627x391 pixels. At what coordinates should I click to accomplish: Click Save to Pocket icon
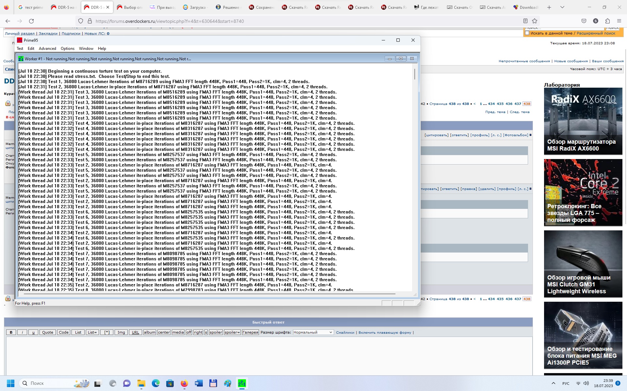584,21
